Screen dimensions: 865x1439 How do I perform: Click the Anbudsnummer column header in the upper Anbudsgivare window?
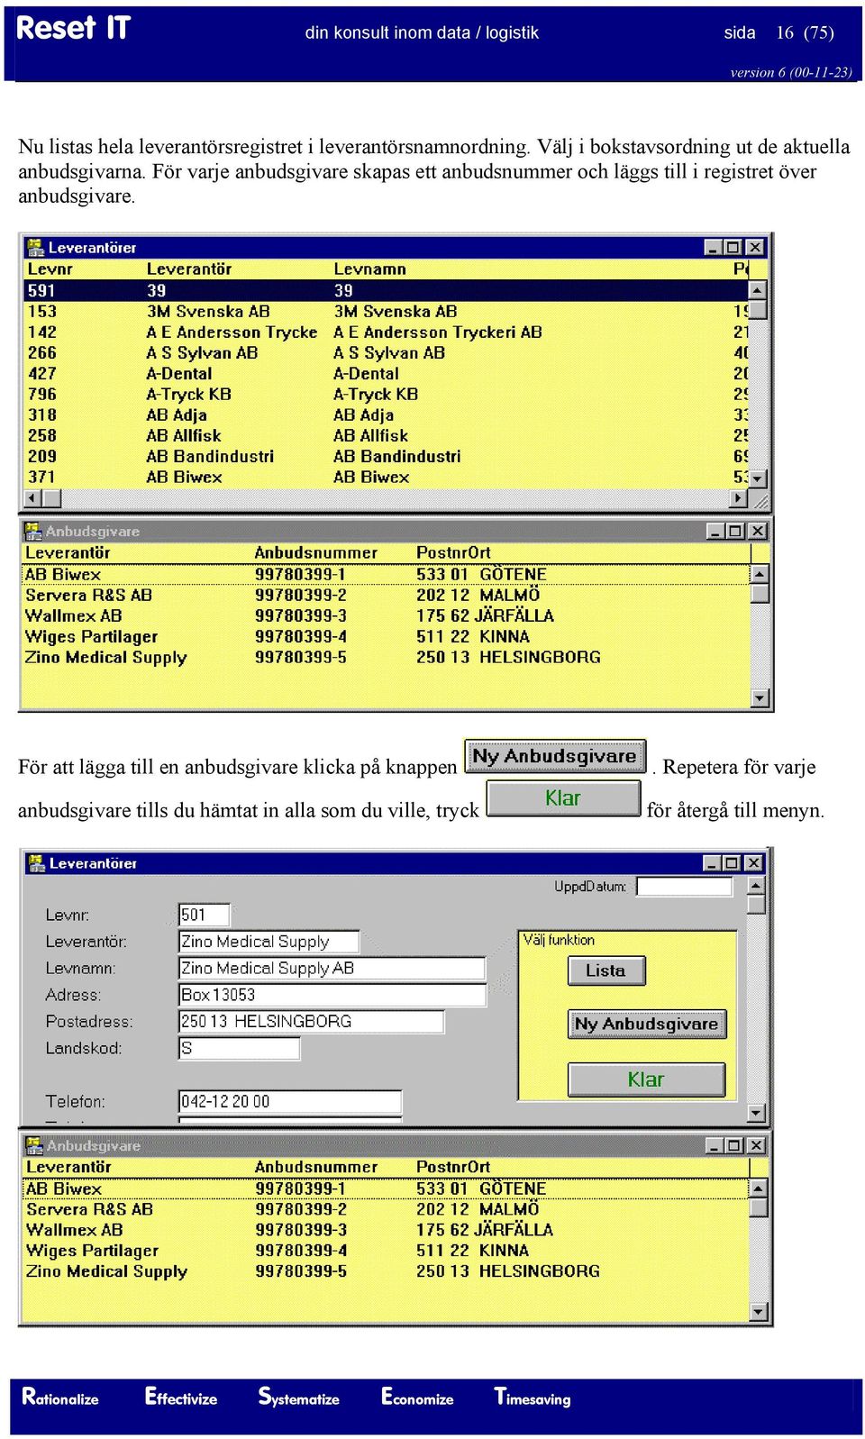[x=316, y=552]
